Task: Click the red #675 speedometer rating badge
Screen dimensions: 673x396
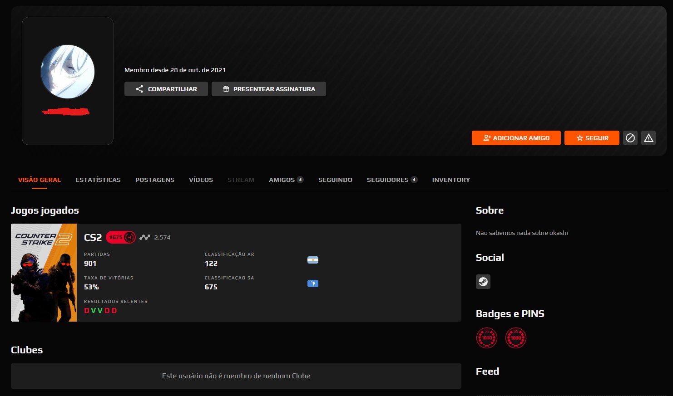Action: click(121, 237)
